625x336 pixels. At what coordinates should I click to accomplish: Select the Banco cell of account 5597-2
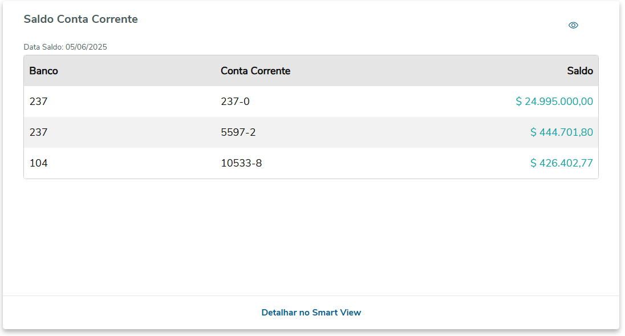[39, 133]
